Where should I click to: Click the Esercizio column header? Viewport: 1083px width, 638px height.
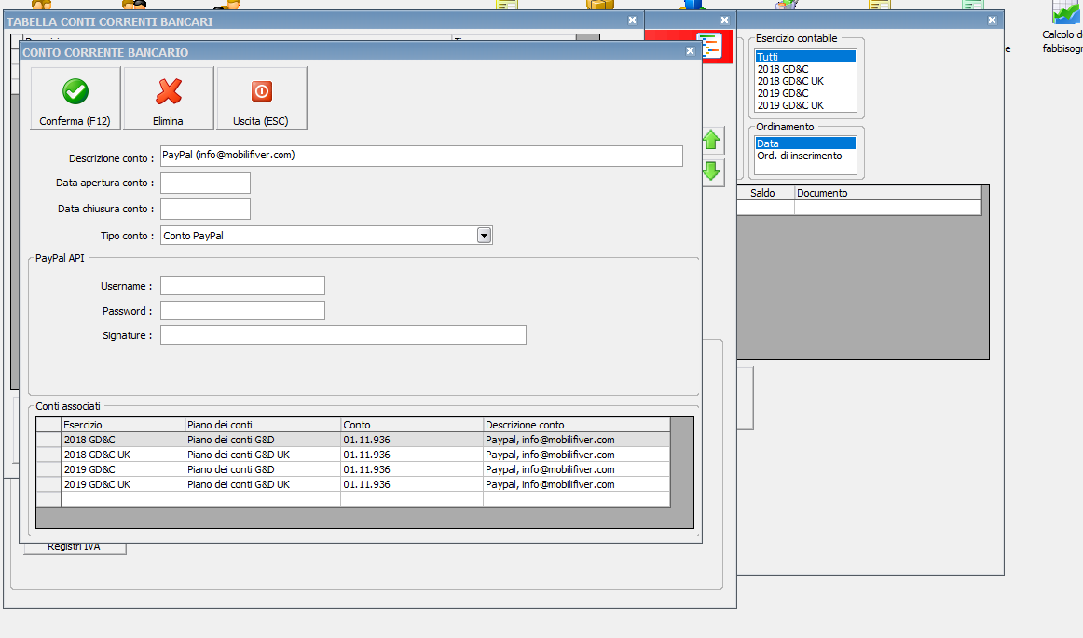123,425
